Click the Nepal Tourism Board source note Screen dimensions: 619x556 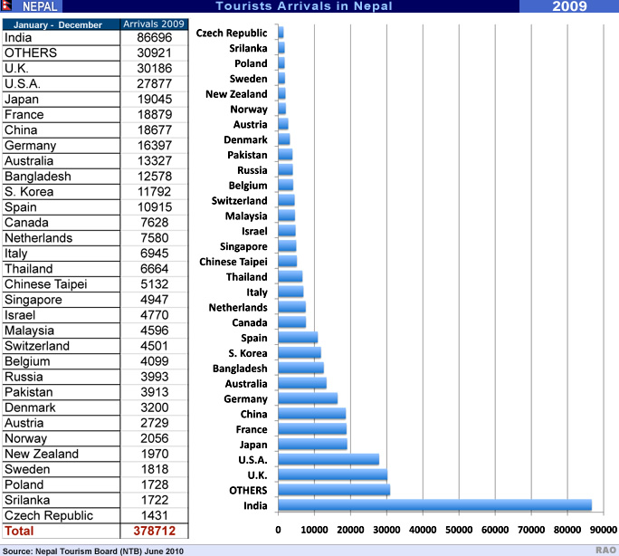93,551
